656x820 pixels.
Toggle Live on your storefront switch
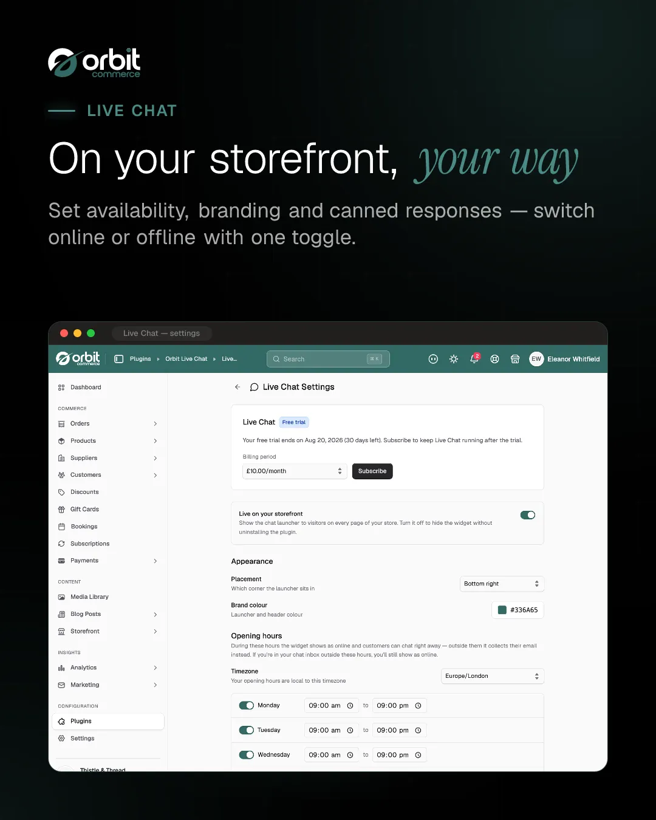tap(528, 515)
